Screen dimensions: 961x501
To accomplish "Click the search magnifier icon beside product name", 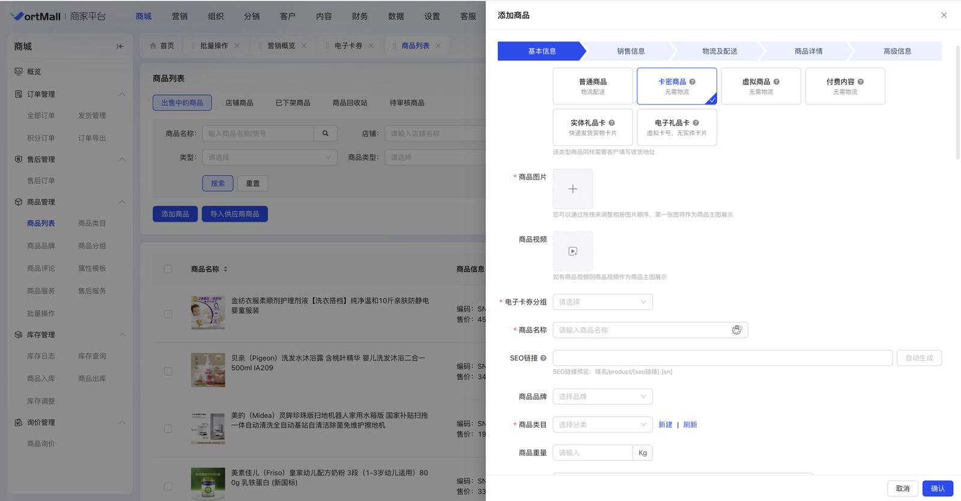I will coord(326,133).
